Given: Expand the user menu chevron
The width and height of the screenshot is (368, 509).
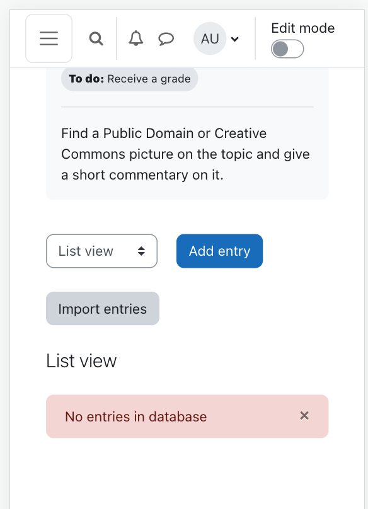Looking at the screenshot, I should coord(235,39).
